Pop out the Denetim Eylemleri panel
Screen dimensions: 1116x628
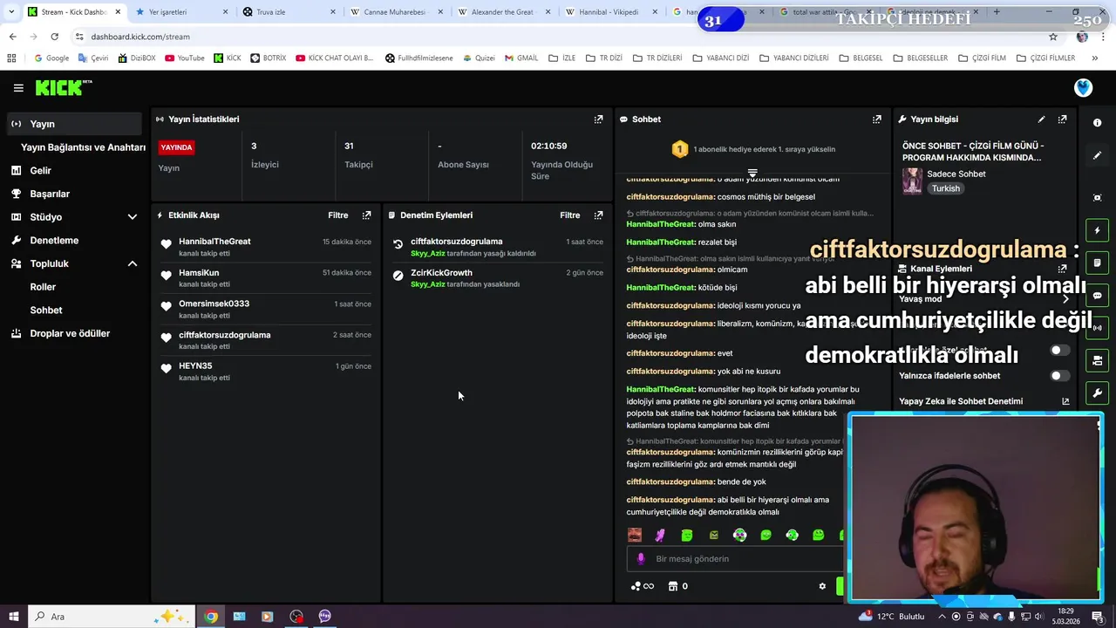click(x=598, y=215)
